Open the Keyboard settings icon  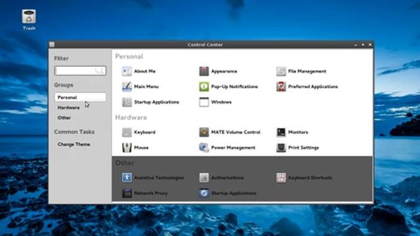127,132
